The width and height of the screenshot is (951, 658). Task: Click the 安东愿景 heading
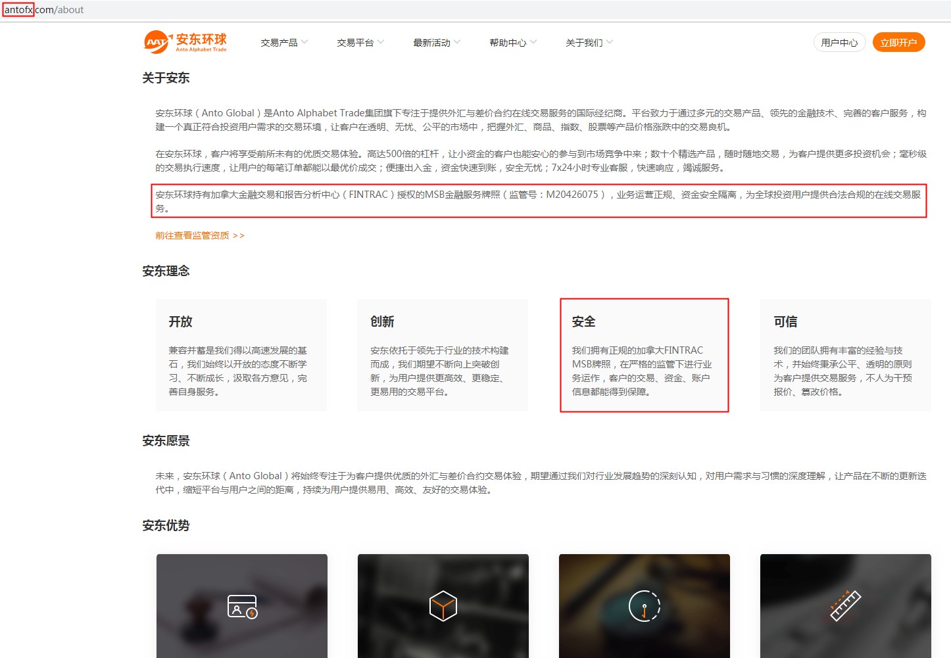click(166, 440)
